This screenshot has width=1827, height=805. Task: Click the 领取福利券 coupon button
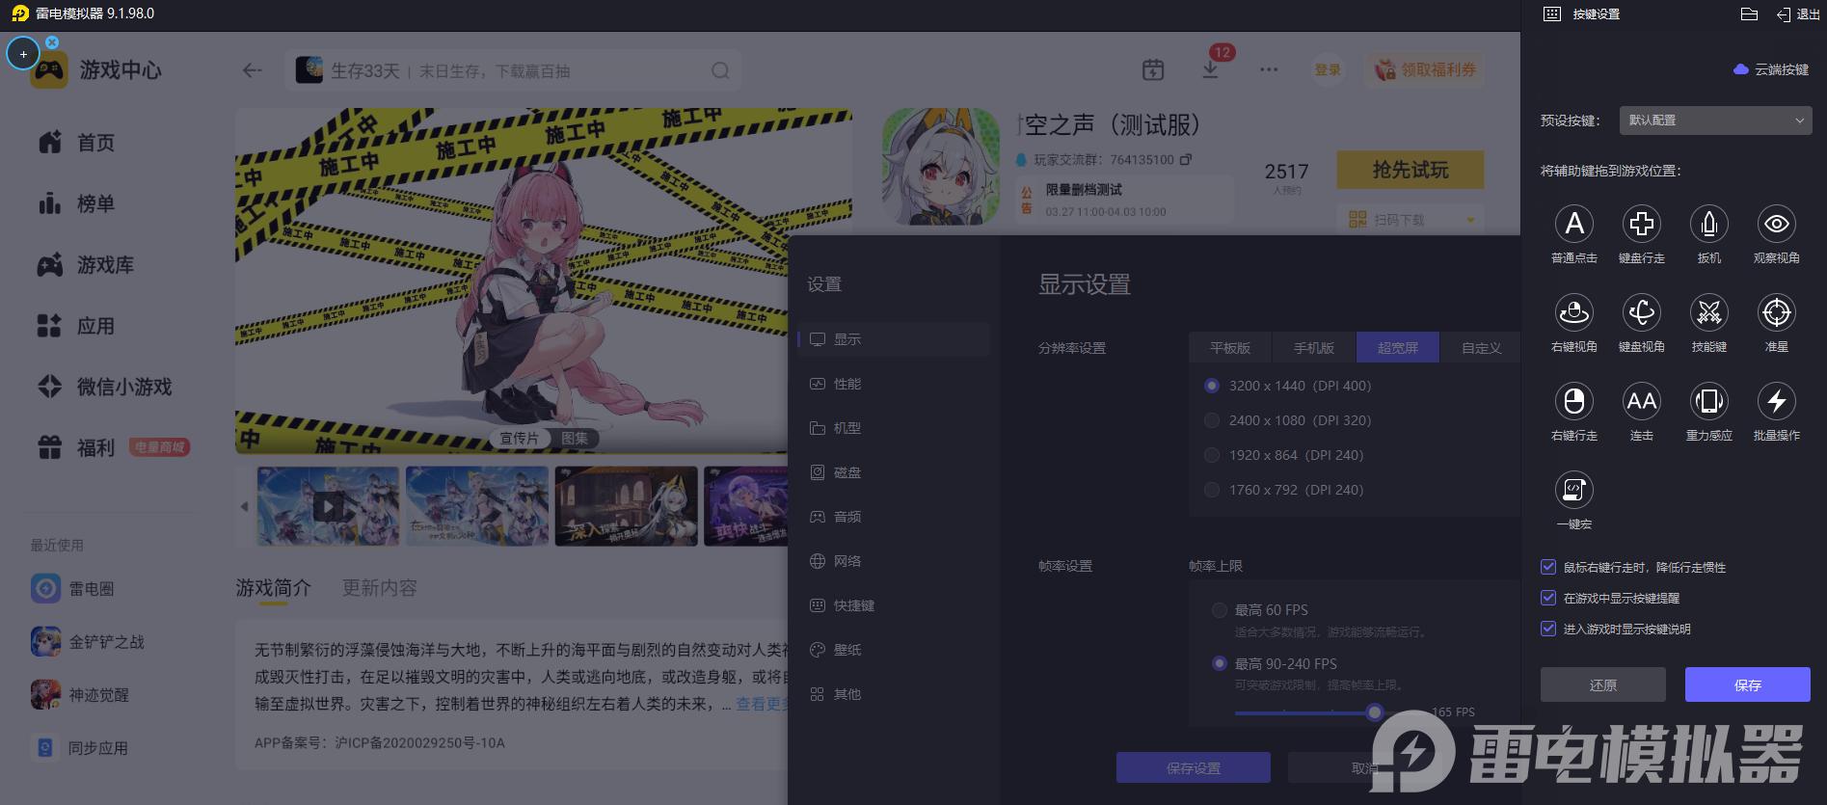pos(1425,69)
